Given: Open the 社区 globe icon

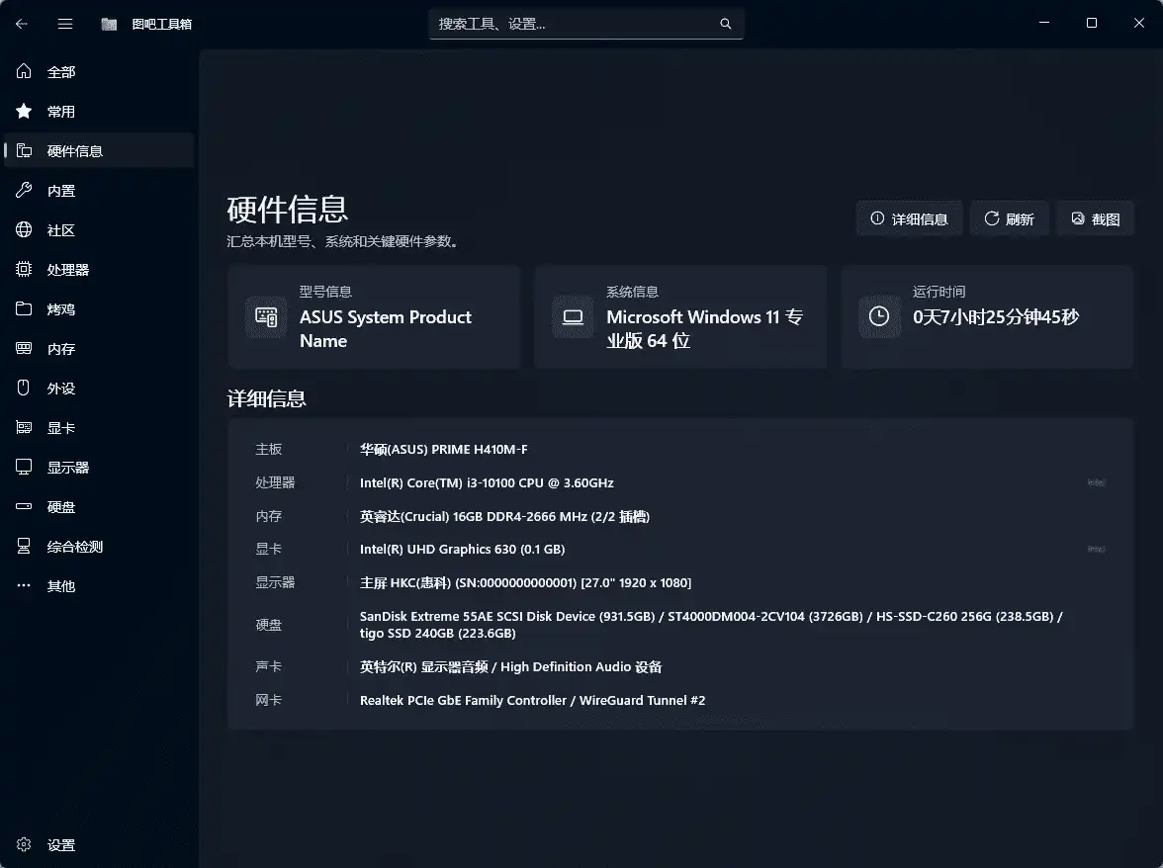Looking at the screenshot, I should pos(24,229).
